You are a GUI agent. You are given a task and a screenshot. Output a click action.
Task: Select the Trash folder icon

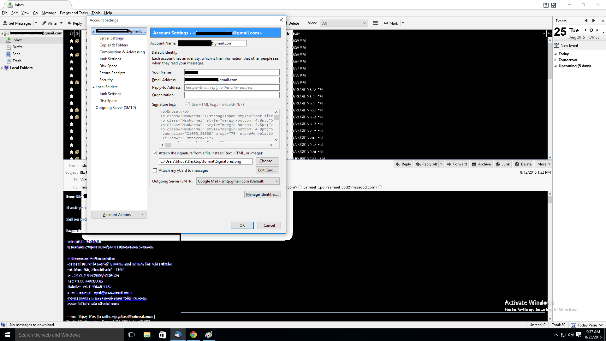tap(9, 61)
